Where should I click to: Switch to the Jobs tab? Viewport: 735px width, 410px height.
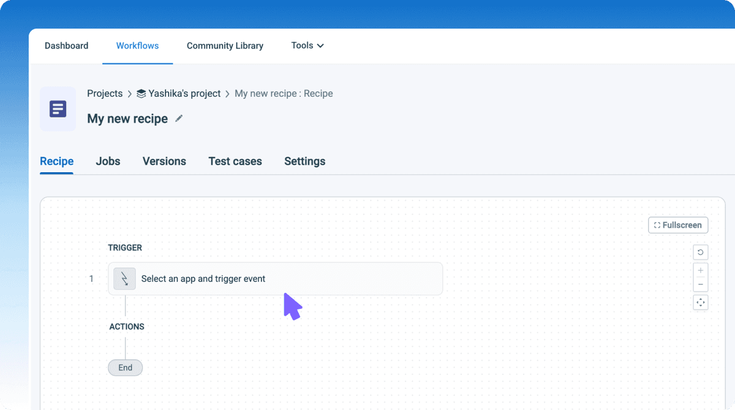pos(108,161)
